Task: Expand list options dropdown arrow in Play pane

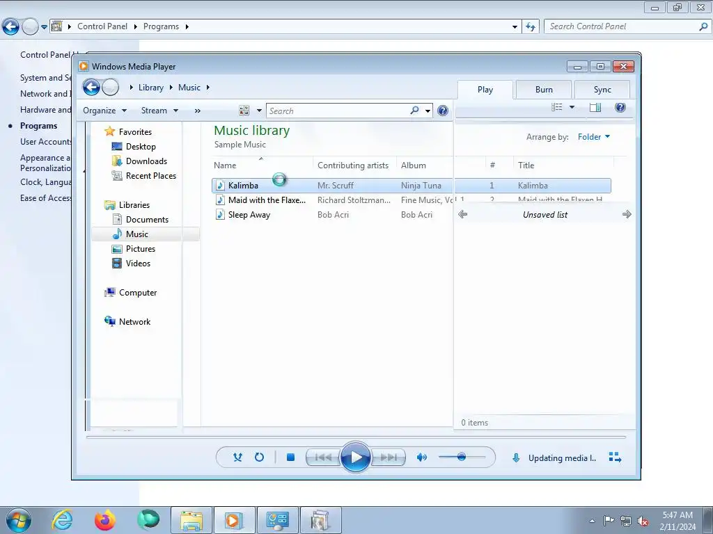Action: click(x=572, y=107)
